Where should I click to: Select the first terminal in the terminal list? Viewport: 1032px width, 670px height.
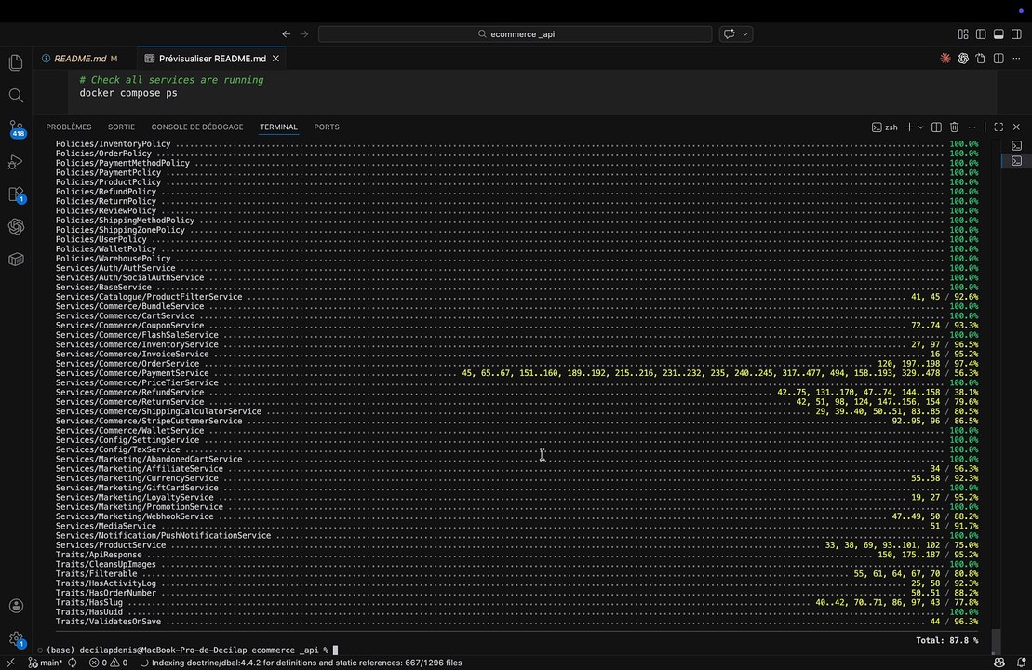click(1017, 145)
